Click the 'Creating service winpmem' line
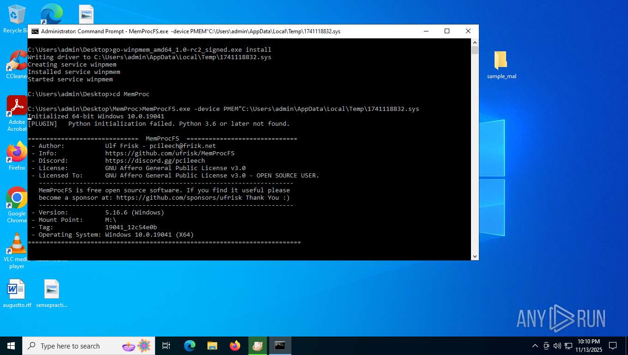 72,65
